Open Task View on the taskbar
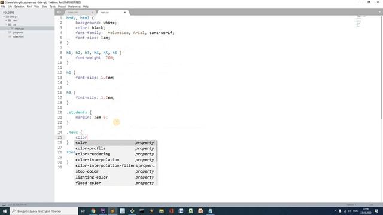The height and width of the screenshot is (215, 383). (83, 211)
